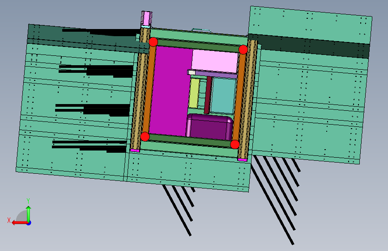
Task: Click the blue Z axis dot of the triad
Action: point(29,223)
